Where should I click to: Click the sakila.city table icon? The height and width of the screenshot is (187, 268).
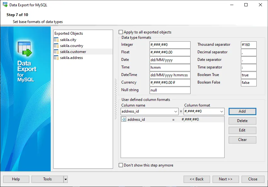[x=56, y=40]
